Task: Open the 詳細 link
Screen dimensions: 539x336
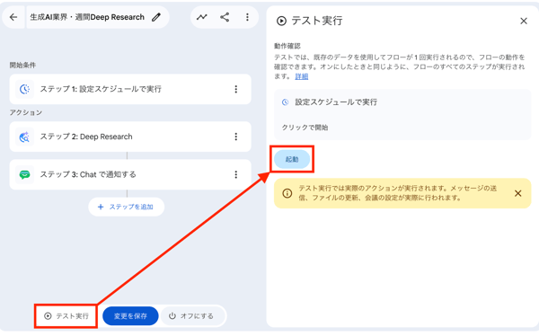Action: [x=302, y=76]
